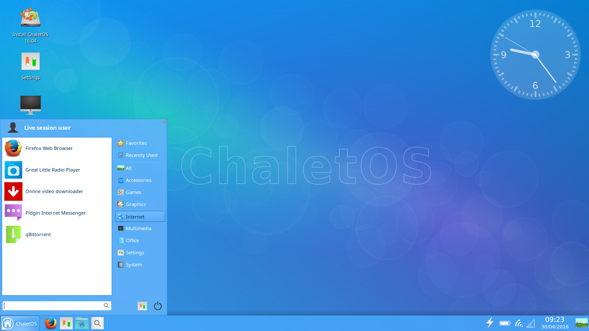Click the analog clock desktop widget
The width and height of the screenshot is (589, 331).
pos(535,55)
